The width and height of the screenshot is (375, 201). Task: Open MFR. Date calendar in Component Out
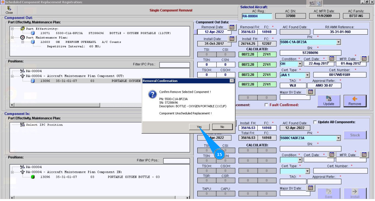364,59
